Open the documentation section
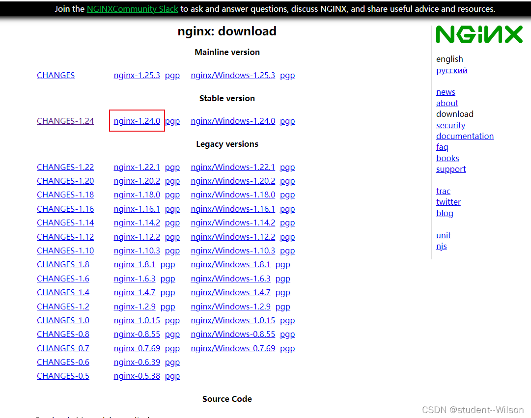This screenshot has width=531, height=418. (x=465, y=136)
